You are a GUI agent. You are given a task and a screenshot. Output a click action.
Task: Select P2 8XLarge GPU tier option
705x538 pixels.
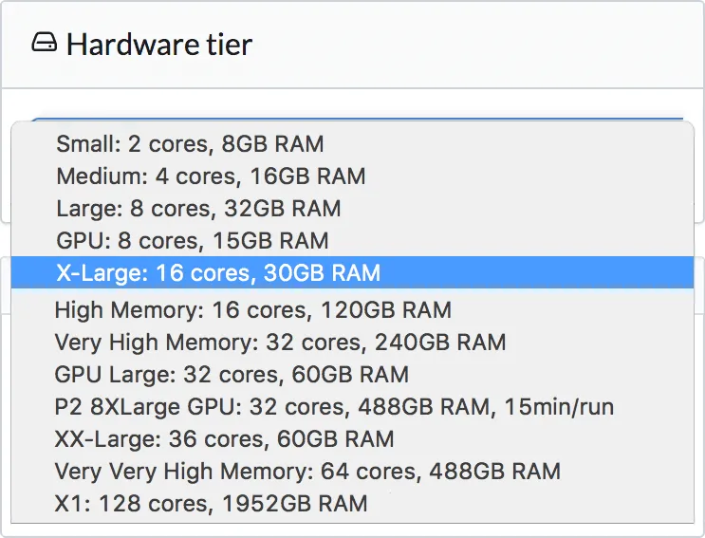(334, 407)
